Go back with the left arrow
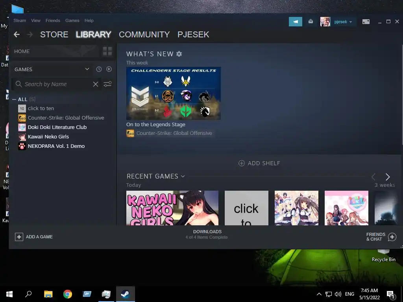403x302 pixels. click(17, 35)
